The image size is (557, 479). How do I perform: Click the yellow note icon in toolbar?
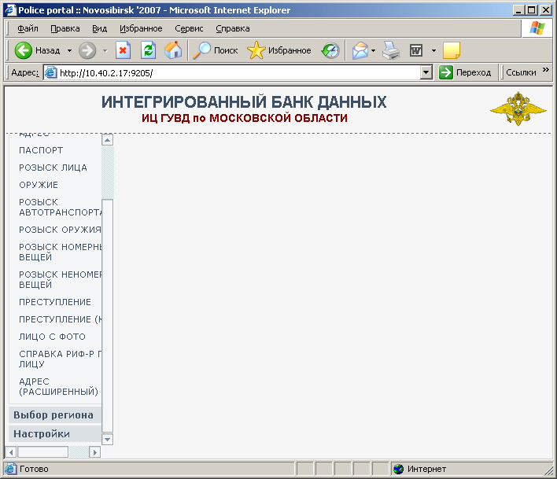point(452,50)
